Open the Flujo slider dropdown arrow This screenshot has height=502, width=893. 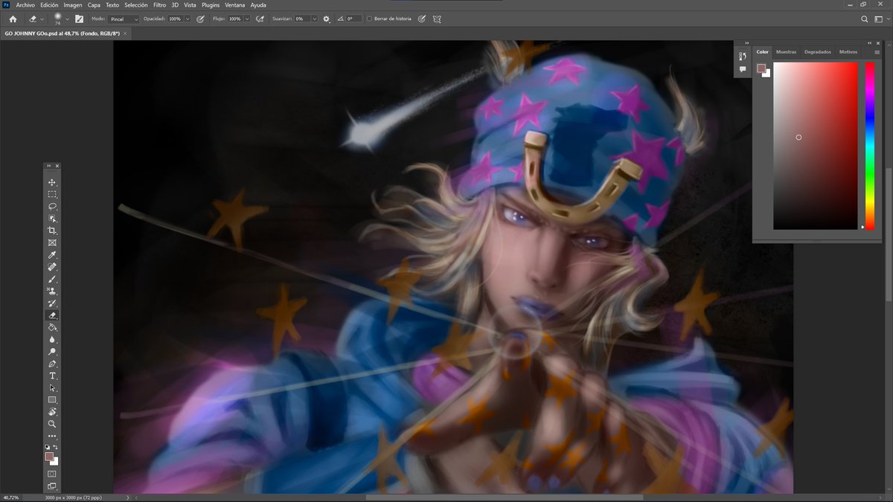[246, 19]
